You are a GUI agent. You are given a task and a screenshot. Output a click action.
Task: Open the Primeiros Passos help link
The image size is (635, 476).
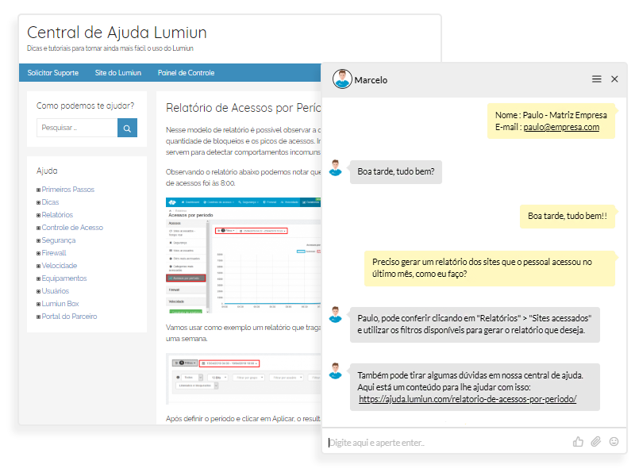click(x=67, y=190)
